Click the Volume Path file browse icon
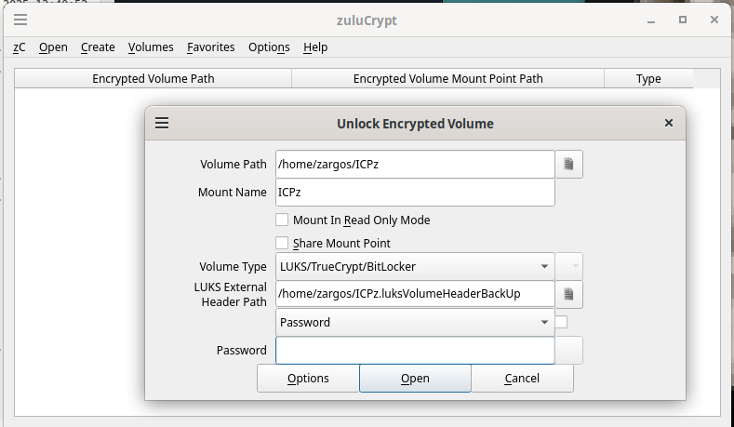Image resolution: width=734 pixels, height=427 pixels. 568,165
